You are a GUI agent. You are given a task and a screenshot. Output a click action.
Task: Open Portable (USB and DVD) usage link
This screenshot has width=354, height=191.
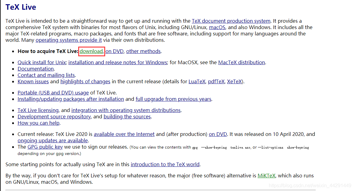coord(53,93)
